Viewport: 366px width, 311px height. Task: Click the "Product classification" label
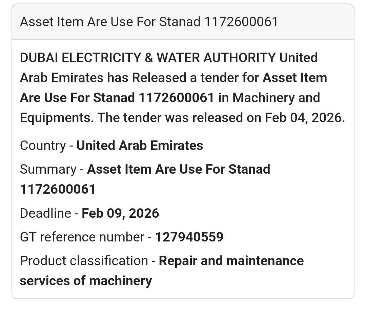coord(84,261)
